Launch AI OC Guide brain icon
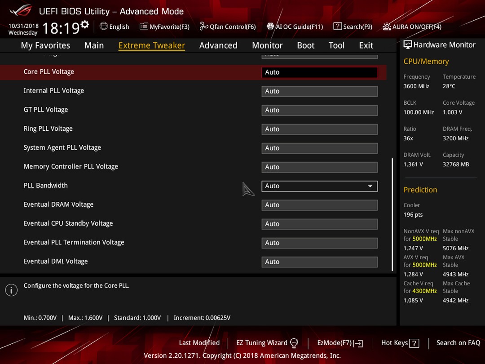The height and width of the screenshot is (364, 485). 270,27
